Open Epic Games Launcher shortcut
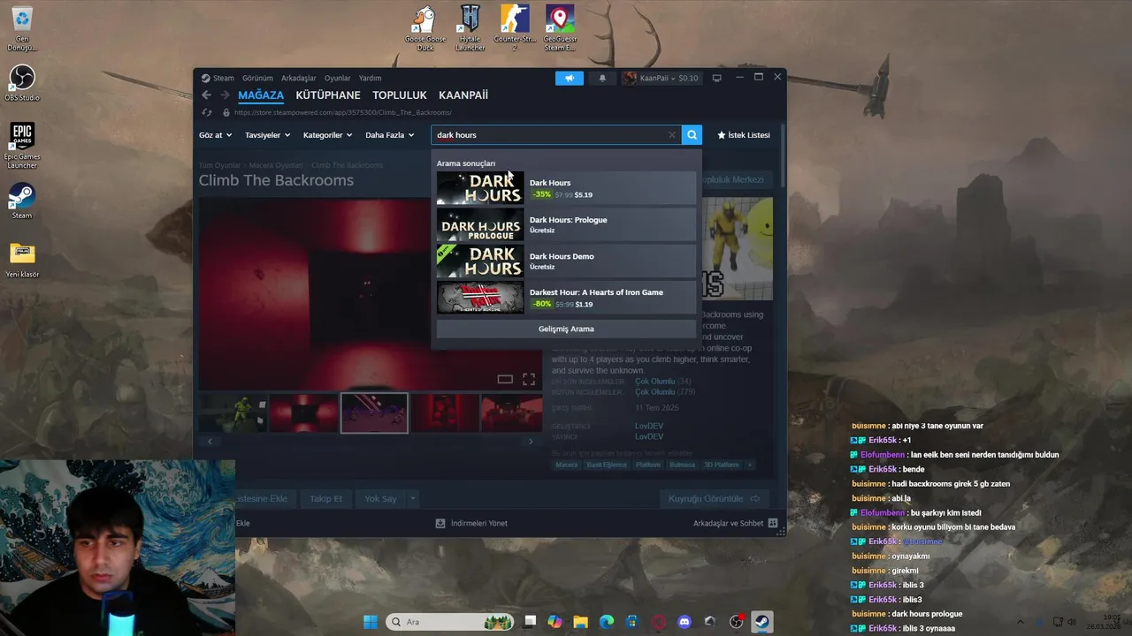This screenshot has width=1132, height=636. (22, 146)
